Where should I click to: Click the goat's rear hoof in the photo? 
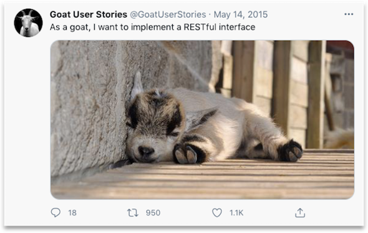click(291, 151)
